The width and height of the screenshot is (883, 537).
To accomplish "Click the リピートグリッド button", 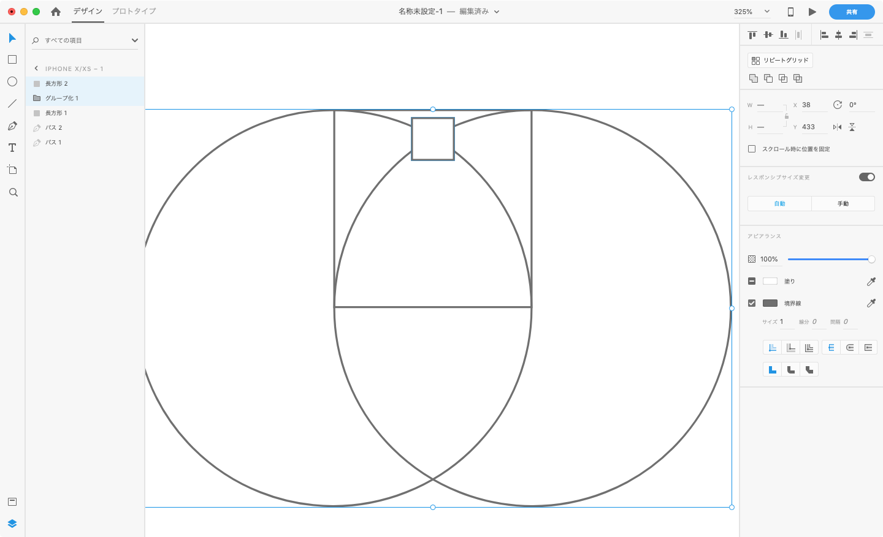I will coord(780,60).
